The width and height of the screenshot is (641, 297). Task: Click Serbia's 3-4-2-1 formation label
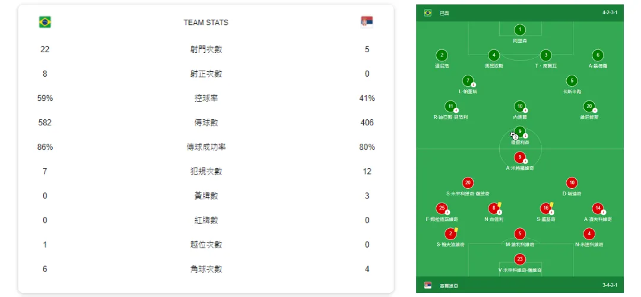(x=610, y=286)
